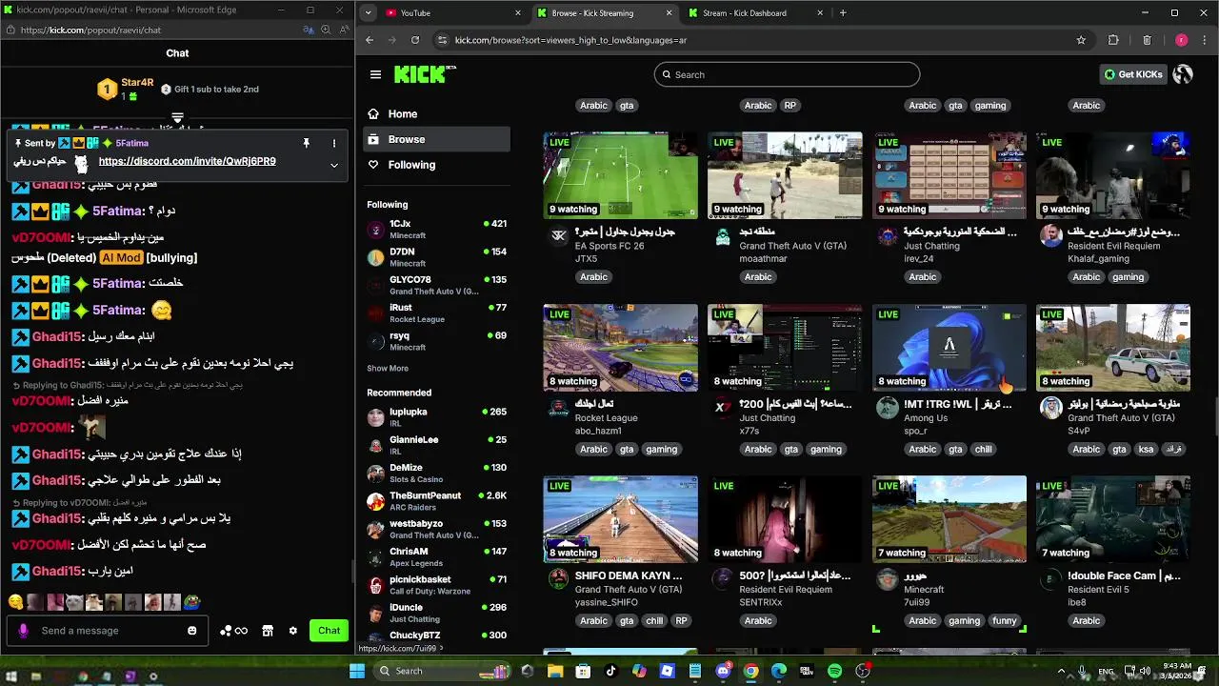
Task: Click the Pepe frog emote in quick bar
Action: point(192,602)
